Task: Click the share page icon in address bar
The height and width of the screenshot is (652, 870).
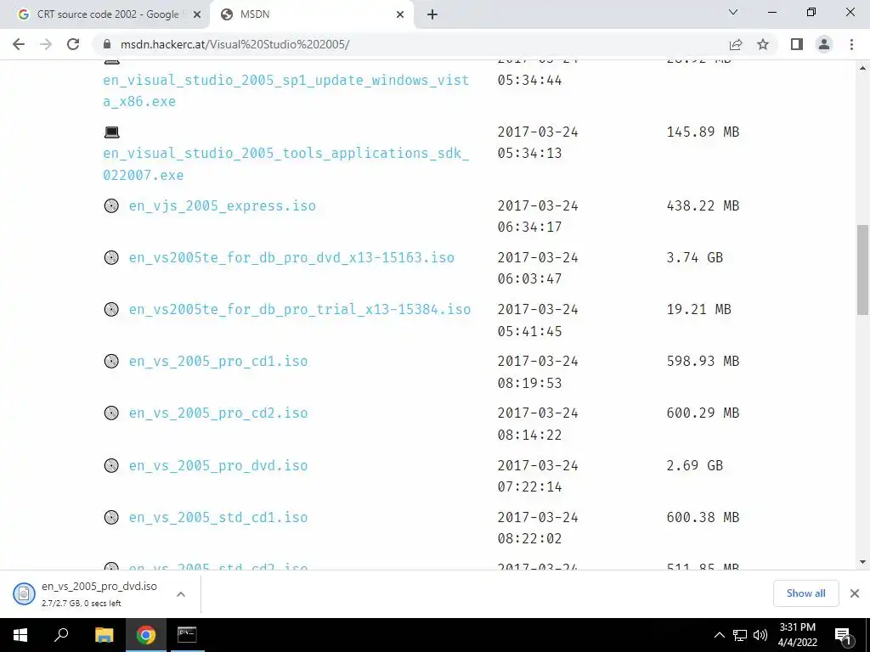Action: point(736,44)
